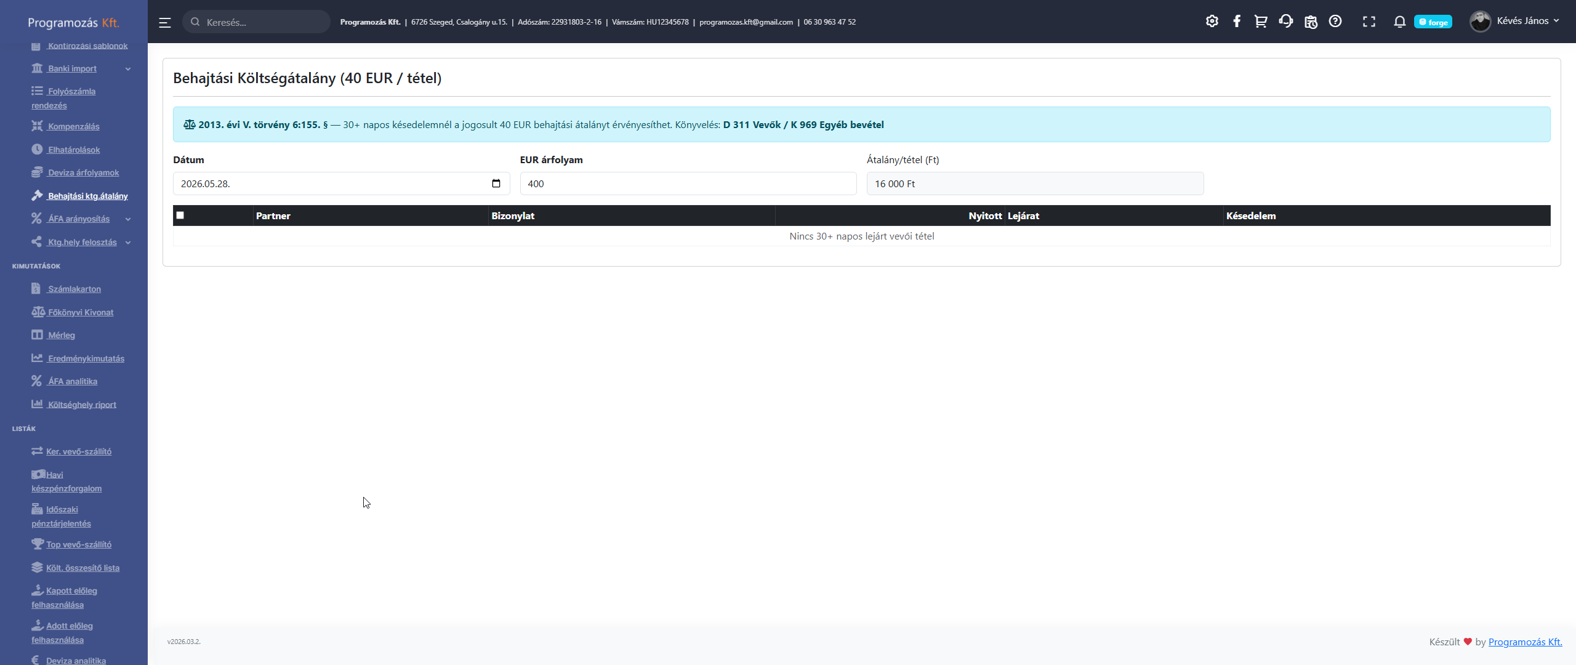Viewport: 1576px width, 665px height.
Task: Click the Főkönyvi Kivonat scales icon
Action: (38, 312)
